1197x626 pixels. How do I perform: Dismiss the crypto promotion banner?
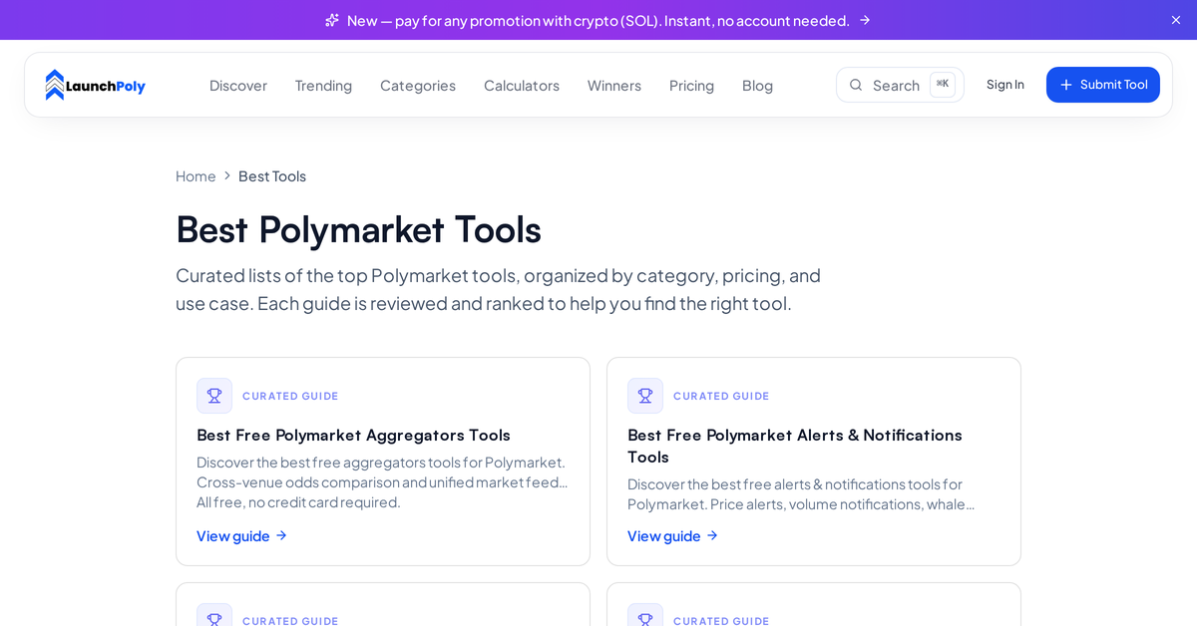point(1176,20)
